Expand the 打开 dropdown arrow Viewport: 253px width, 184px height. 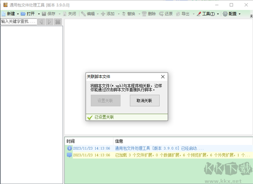point(39,14)
